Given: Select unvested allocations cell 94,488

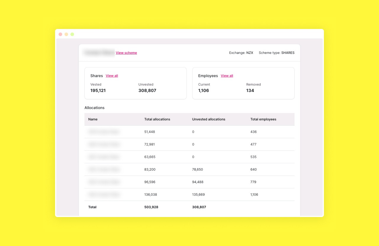Looking at the screenshot, I should point(198,182).
